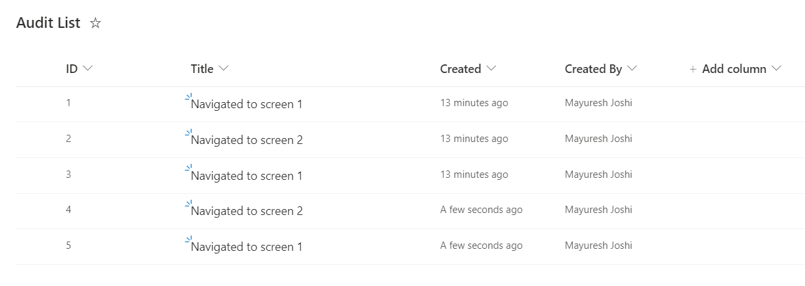The height and width of the screenshot is (286, 805).
Task: Open the row 3 item Navigated to screen 1
Action: pyautogui.click(x=246, y=176)
